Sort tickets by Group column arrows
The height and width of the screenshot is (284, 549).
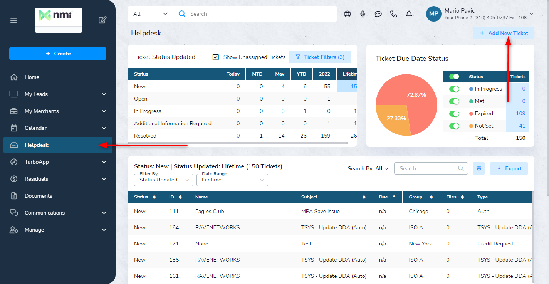[431, 197]
